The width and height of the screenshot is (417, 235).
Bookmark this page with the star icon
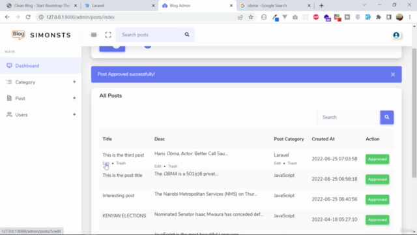(x=251, y=17)
